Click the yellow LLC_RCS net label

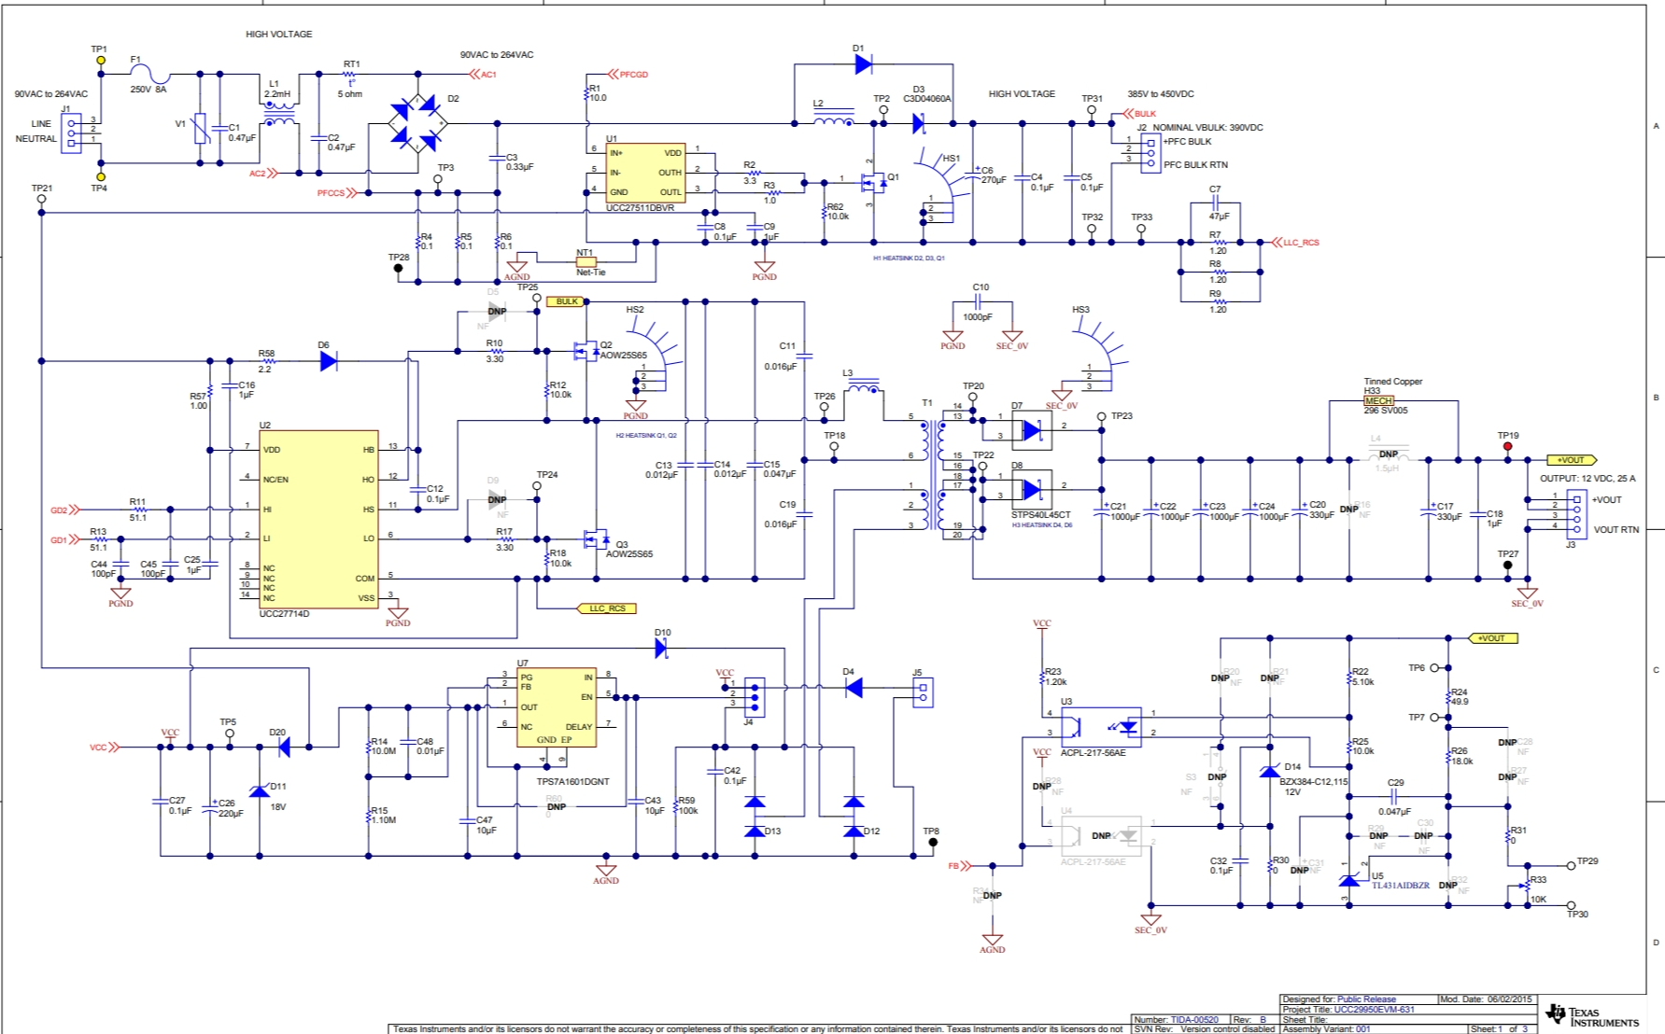click(x=607, y=608)
